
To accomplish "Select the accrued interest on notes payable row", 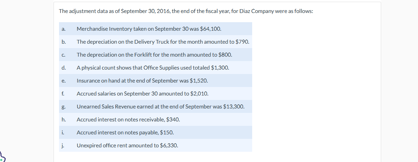I will 156,132.
